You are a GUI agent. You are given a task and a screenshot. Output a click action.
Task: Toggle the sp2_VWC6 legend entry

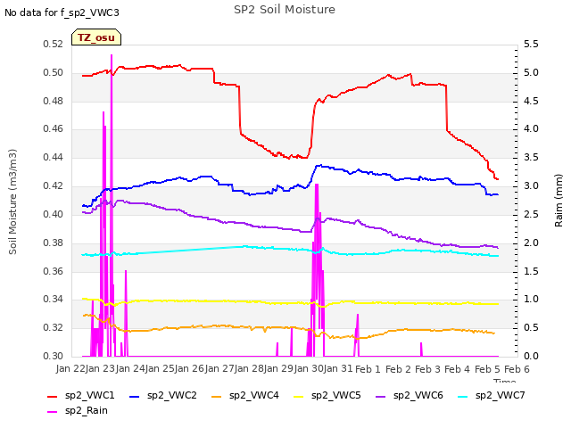tap(410, 396)
